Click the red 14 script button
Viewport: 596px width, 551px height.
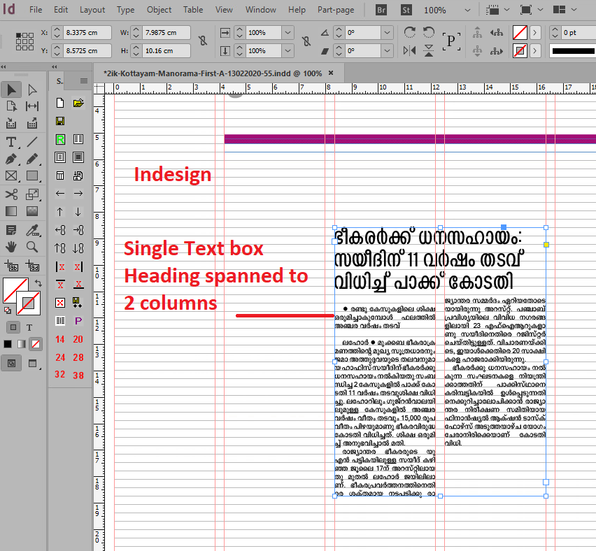[60, 340]
